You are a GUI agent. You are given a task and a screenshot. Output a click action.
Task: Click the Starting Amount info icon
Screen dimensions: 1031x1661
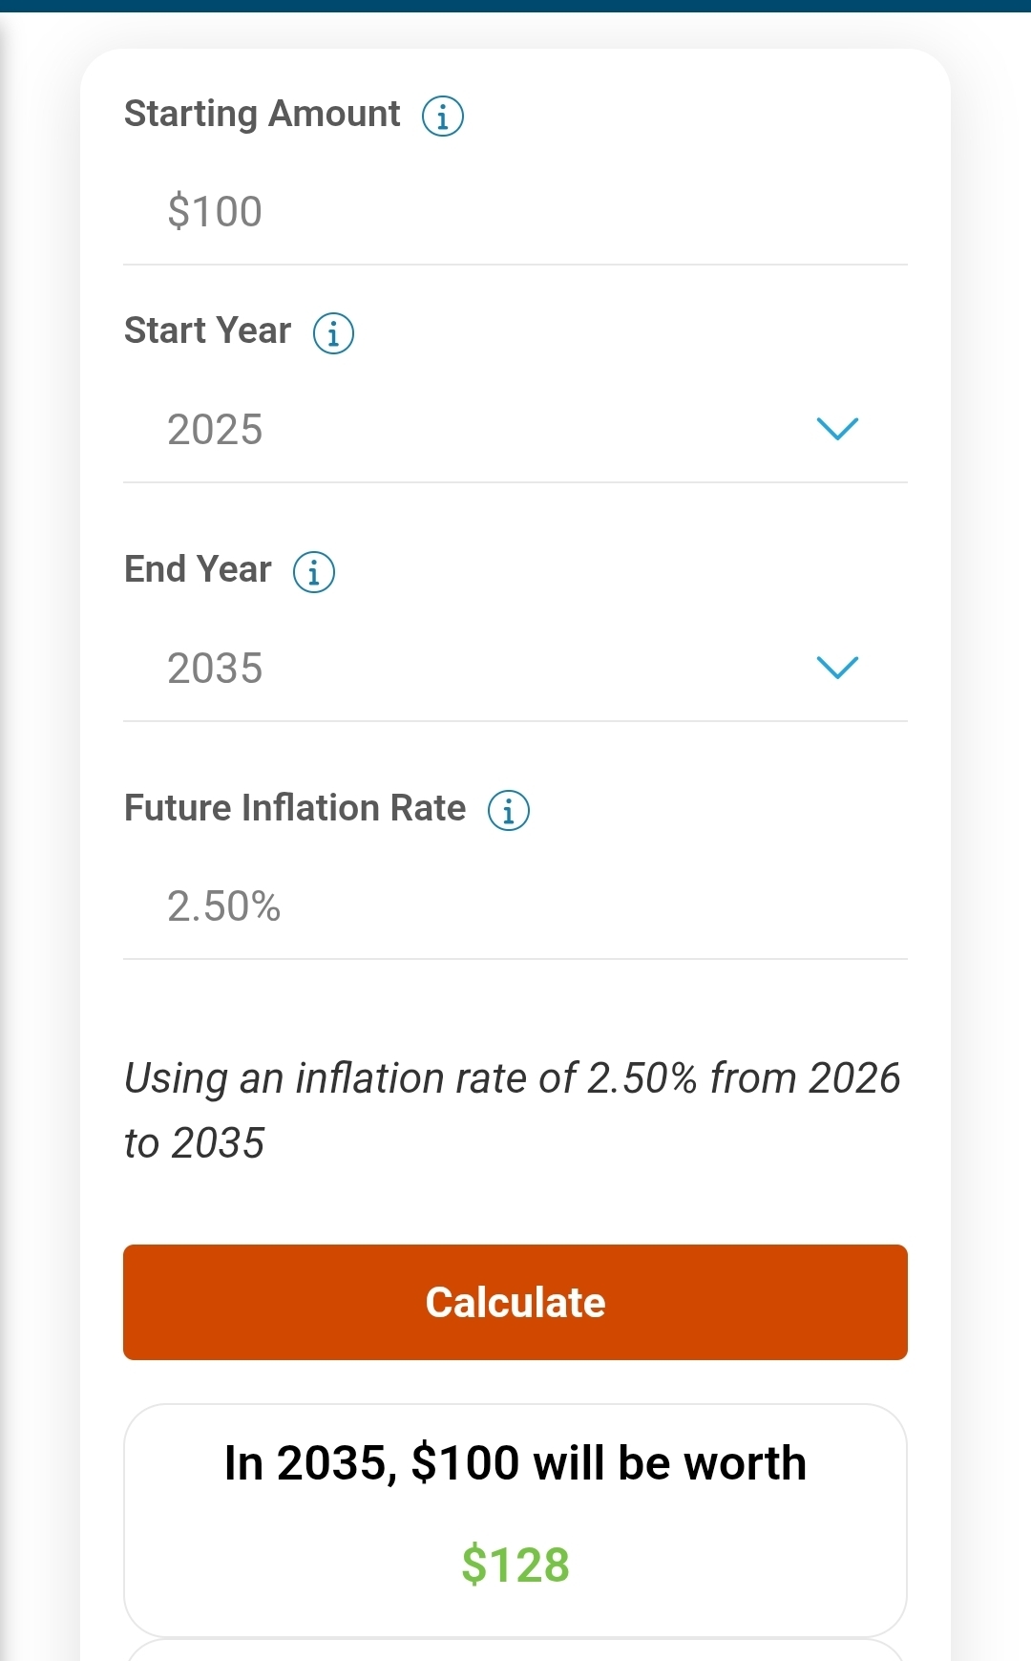click(x=443, y=117)
